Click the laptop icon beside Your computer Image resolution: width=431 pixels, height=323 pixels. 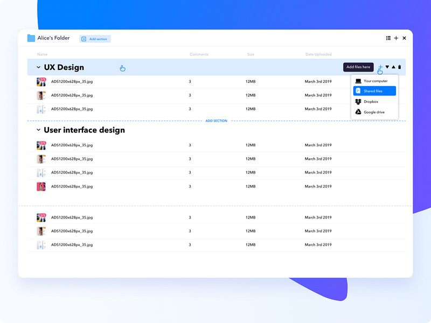pos(358,81)
